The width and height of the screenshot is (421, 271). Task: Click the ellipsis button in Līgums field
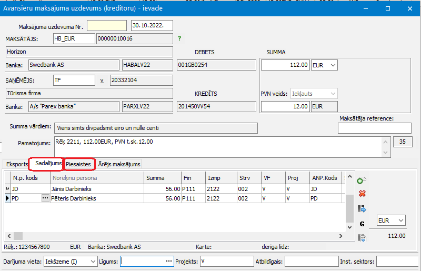pos(168,261)
